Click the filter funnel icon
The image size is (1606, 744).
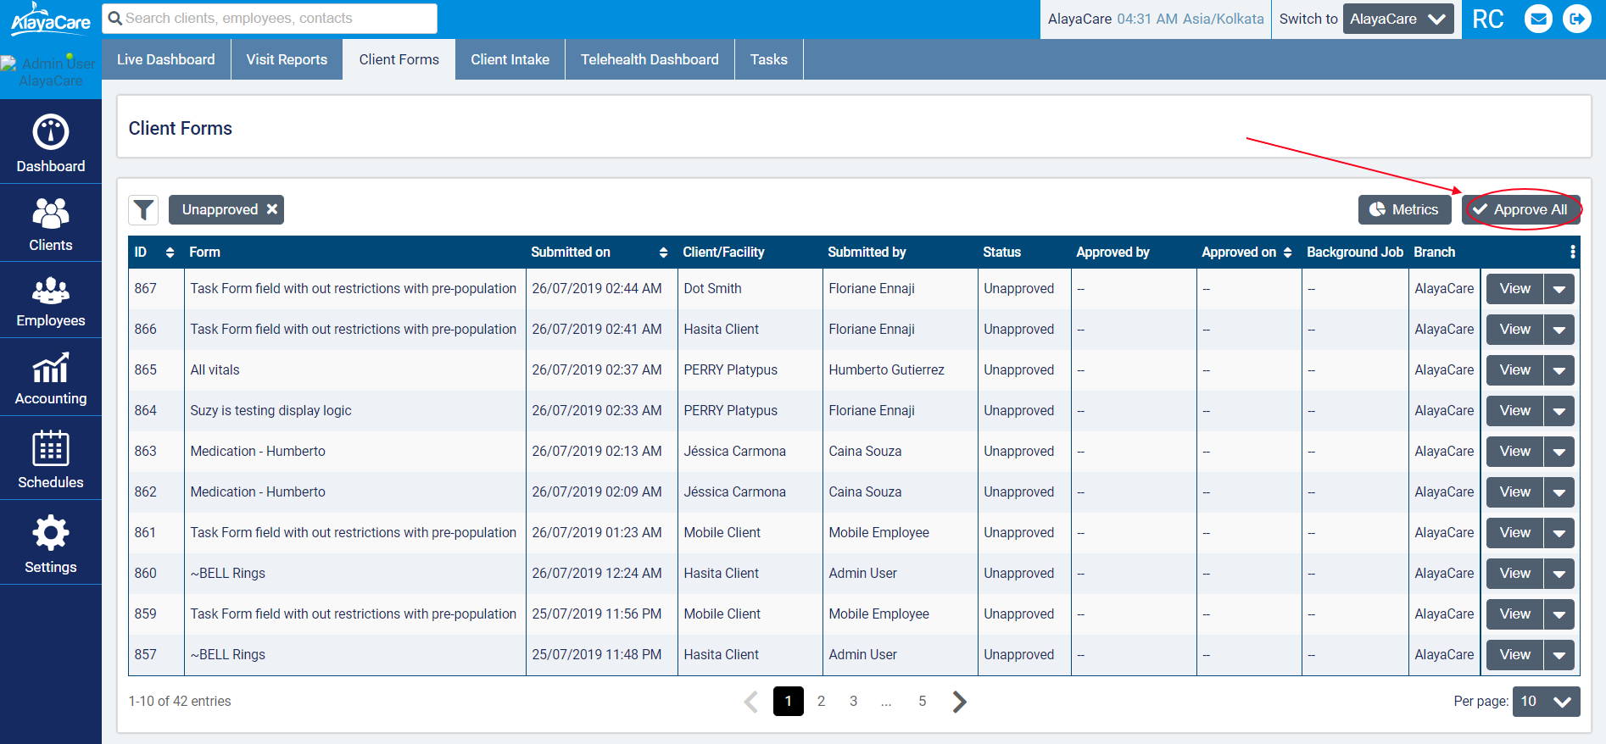144,209
